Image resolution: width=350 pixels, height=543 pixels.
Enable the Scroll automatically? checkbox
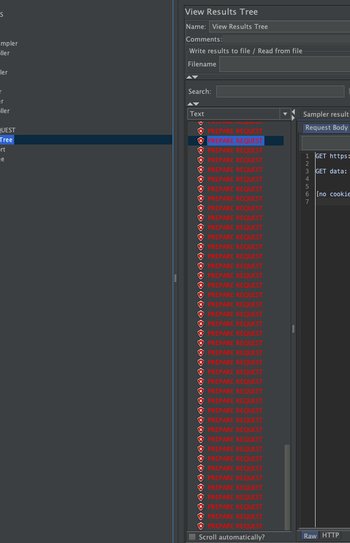(x=192, y=537)
